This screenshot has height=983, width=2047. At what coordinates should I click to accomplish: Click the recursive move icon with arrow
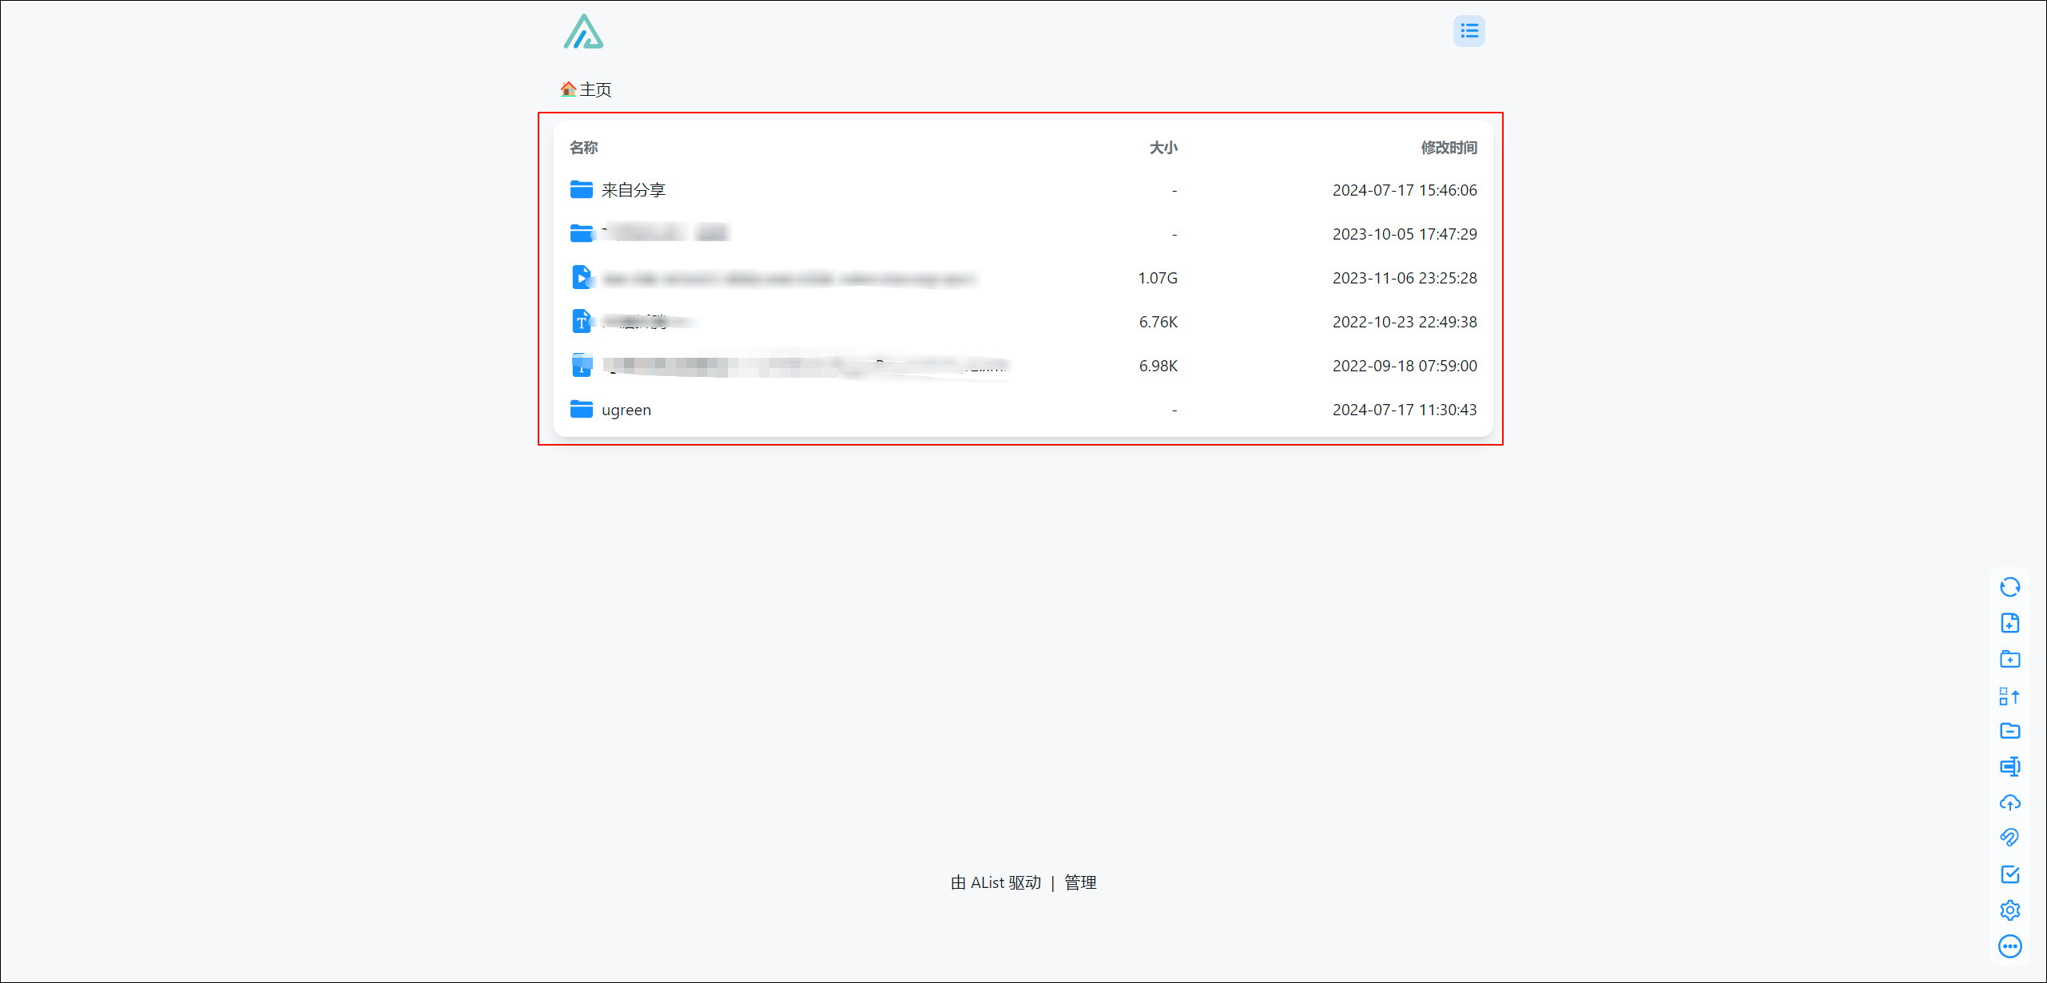pos(2009,696)
